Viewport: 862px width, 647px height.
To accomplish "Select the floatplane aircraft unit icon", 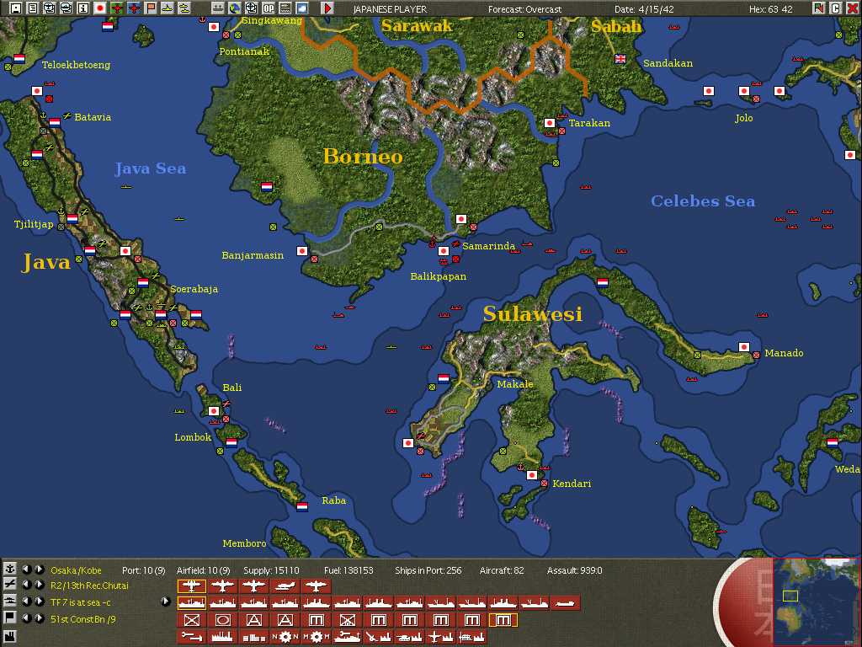I will (x=285, y=586).
